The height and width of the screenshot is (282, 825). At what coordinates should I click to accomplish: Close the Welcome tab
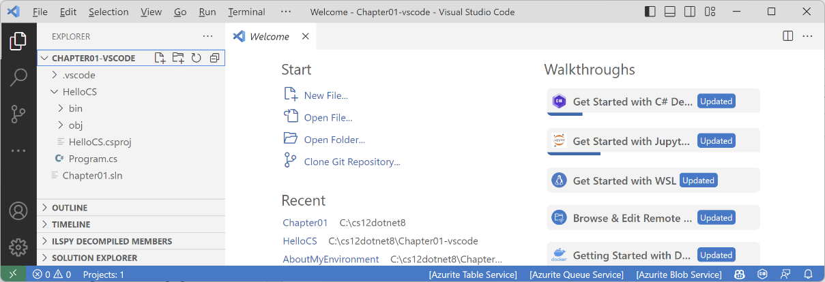tap(305, 36)
